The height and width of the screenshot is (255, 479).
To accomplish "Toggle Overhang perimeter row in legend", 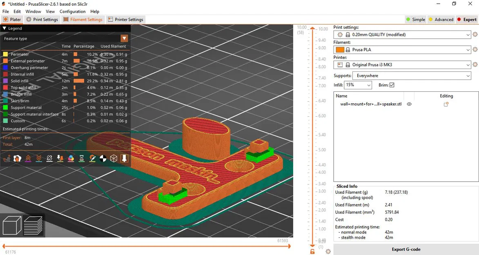I will pos(65,67).
